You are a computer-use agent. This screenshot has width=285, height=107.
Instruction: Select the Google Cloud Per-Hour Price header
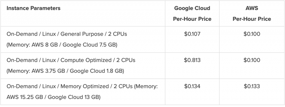(192, 14)
